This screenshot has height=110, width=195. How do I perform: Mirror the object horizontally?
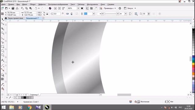pos(67,14)
